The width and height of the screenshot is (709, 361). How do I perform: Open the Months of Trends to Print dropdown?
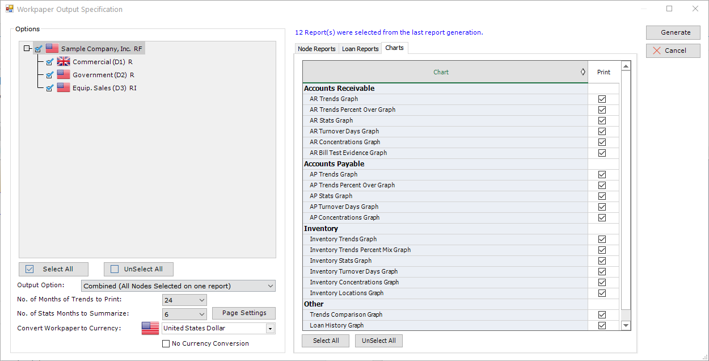184,300
